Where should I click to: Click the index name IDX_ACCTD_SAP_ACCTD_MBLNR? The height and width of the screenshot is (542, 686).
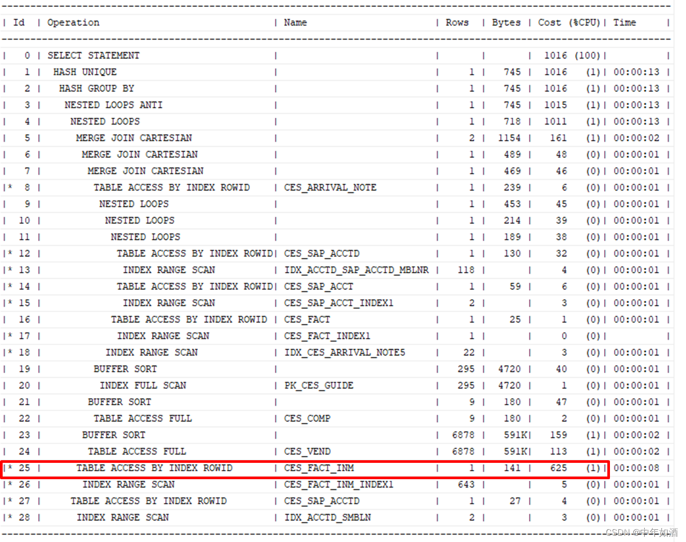[x=356, y=270]
